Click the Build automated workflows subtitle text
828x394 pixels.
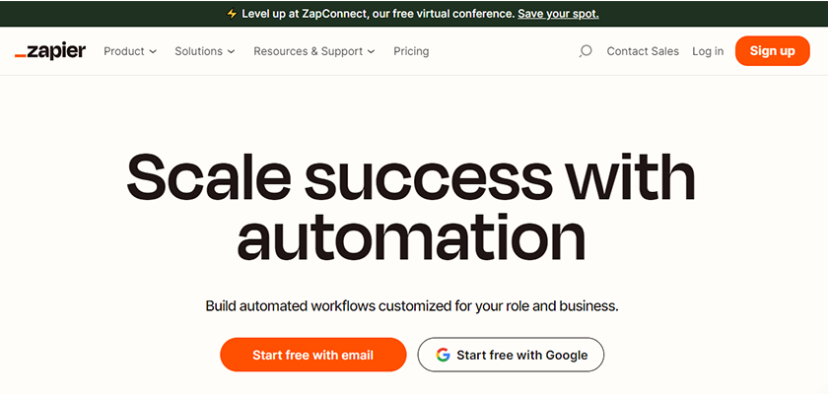click(x=412, y=305)
